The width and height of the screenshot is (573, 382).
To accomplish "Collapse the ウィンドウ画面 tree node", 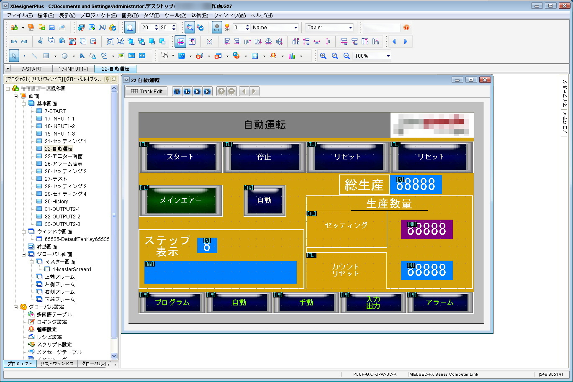I will point(24,231).
